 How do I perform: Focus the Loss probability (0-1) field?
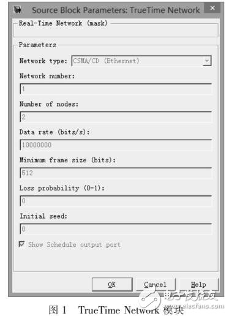[116, 201]
